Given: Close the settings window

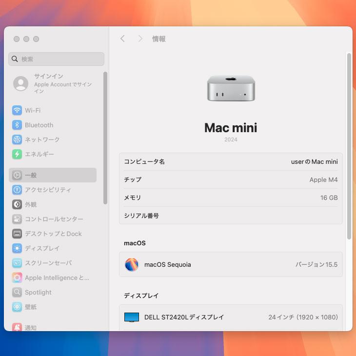Looking at the screenshot, I should [17, 39].
